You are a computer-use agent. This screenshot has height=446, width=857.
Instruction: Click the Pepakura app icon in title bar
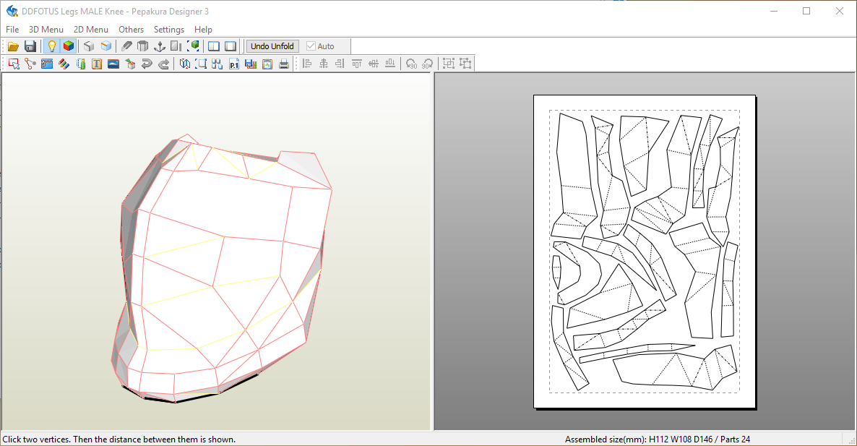12,11
